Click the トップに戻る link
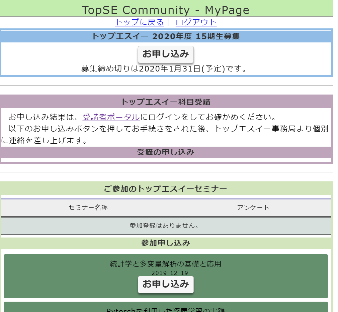 coord(139,22)
